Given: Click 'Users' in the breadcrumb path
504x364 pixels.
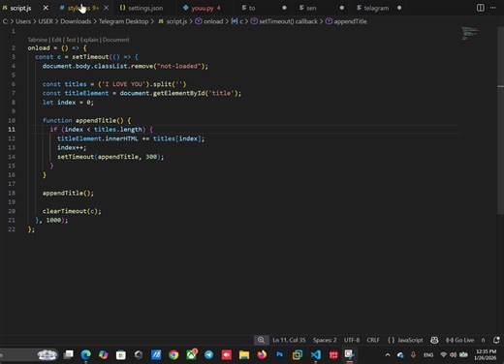Looking at the screenshot, I should (23, 21).
